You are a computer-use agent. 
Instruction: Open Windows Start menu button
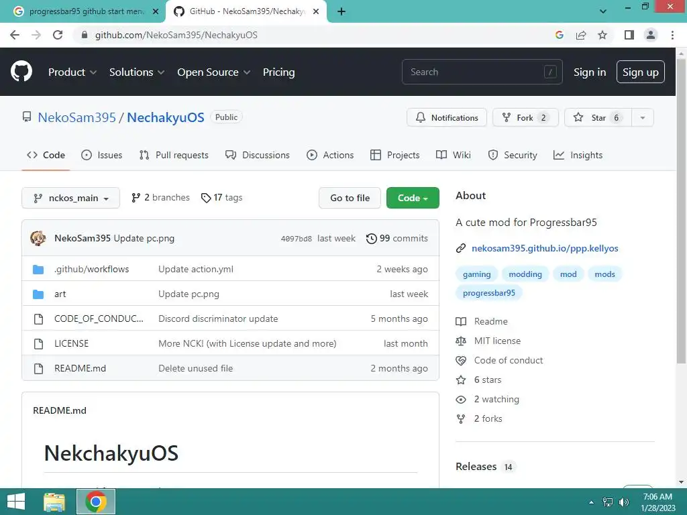point(16,502)
